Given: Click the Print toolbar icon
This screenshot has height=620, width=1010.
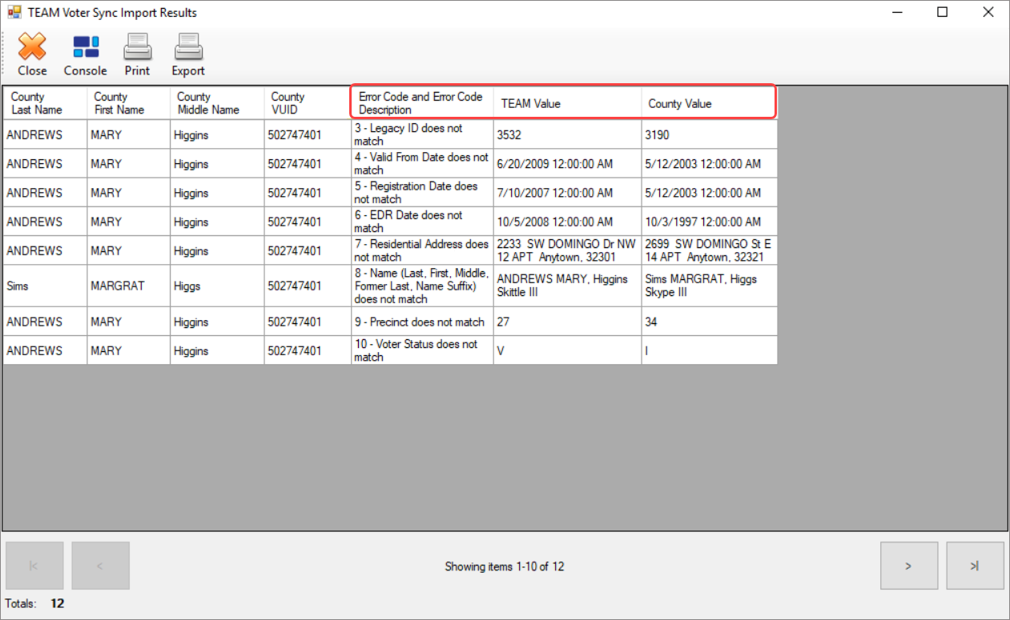Looking at the screenshot, I should [x=137, y=54].
